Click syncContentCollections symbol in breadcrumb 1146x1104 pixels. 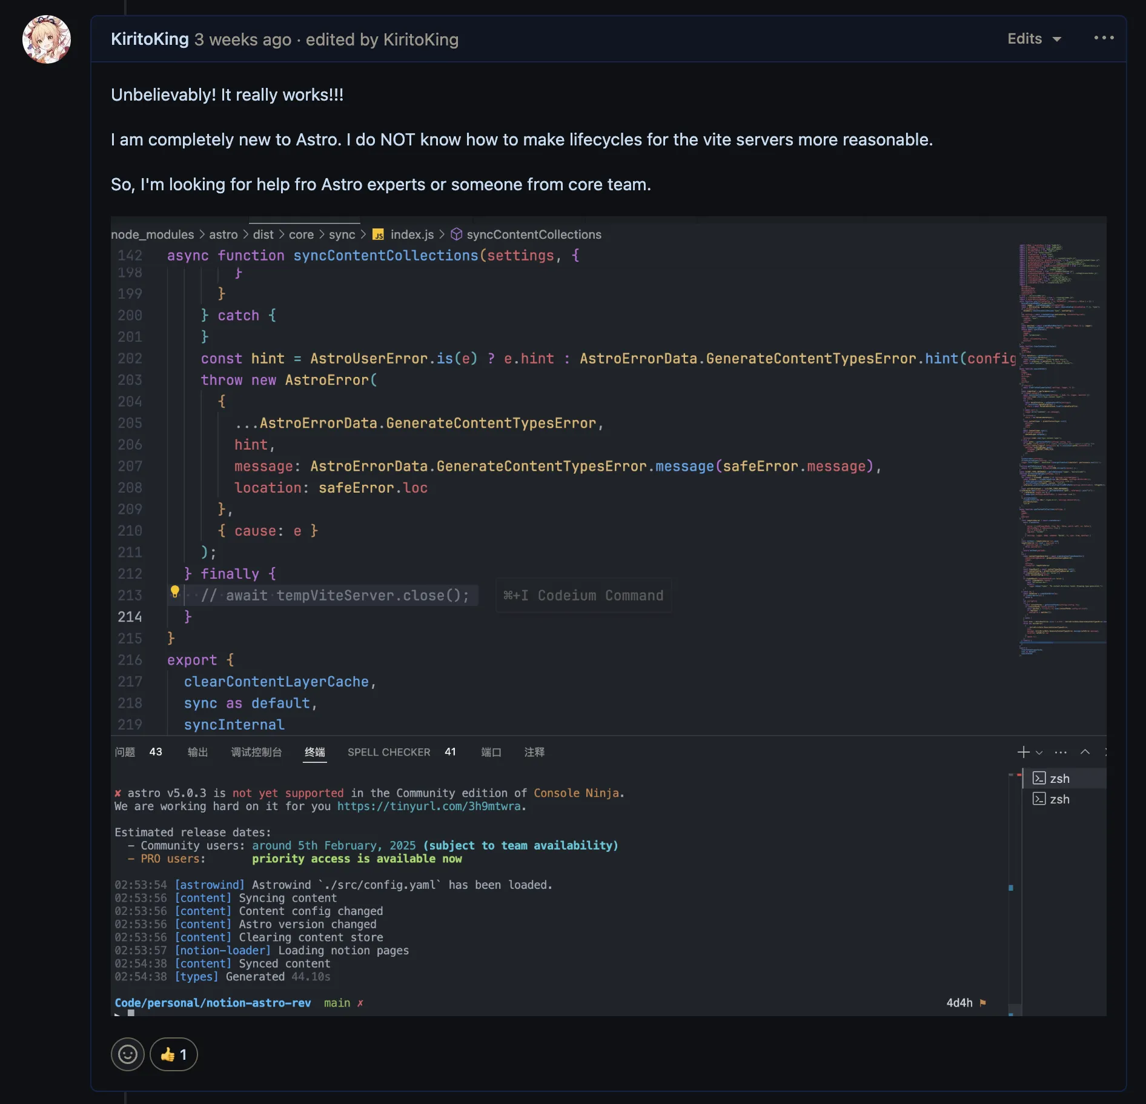coord(533,234)
